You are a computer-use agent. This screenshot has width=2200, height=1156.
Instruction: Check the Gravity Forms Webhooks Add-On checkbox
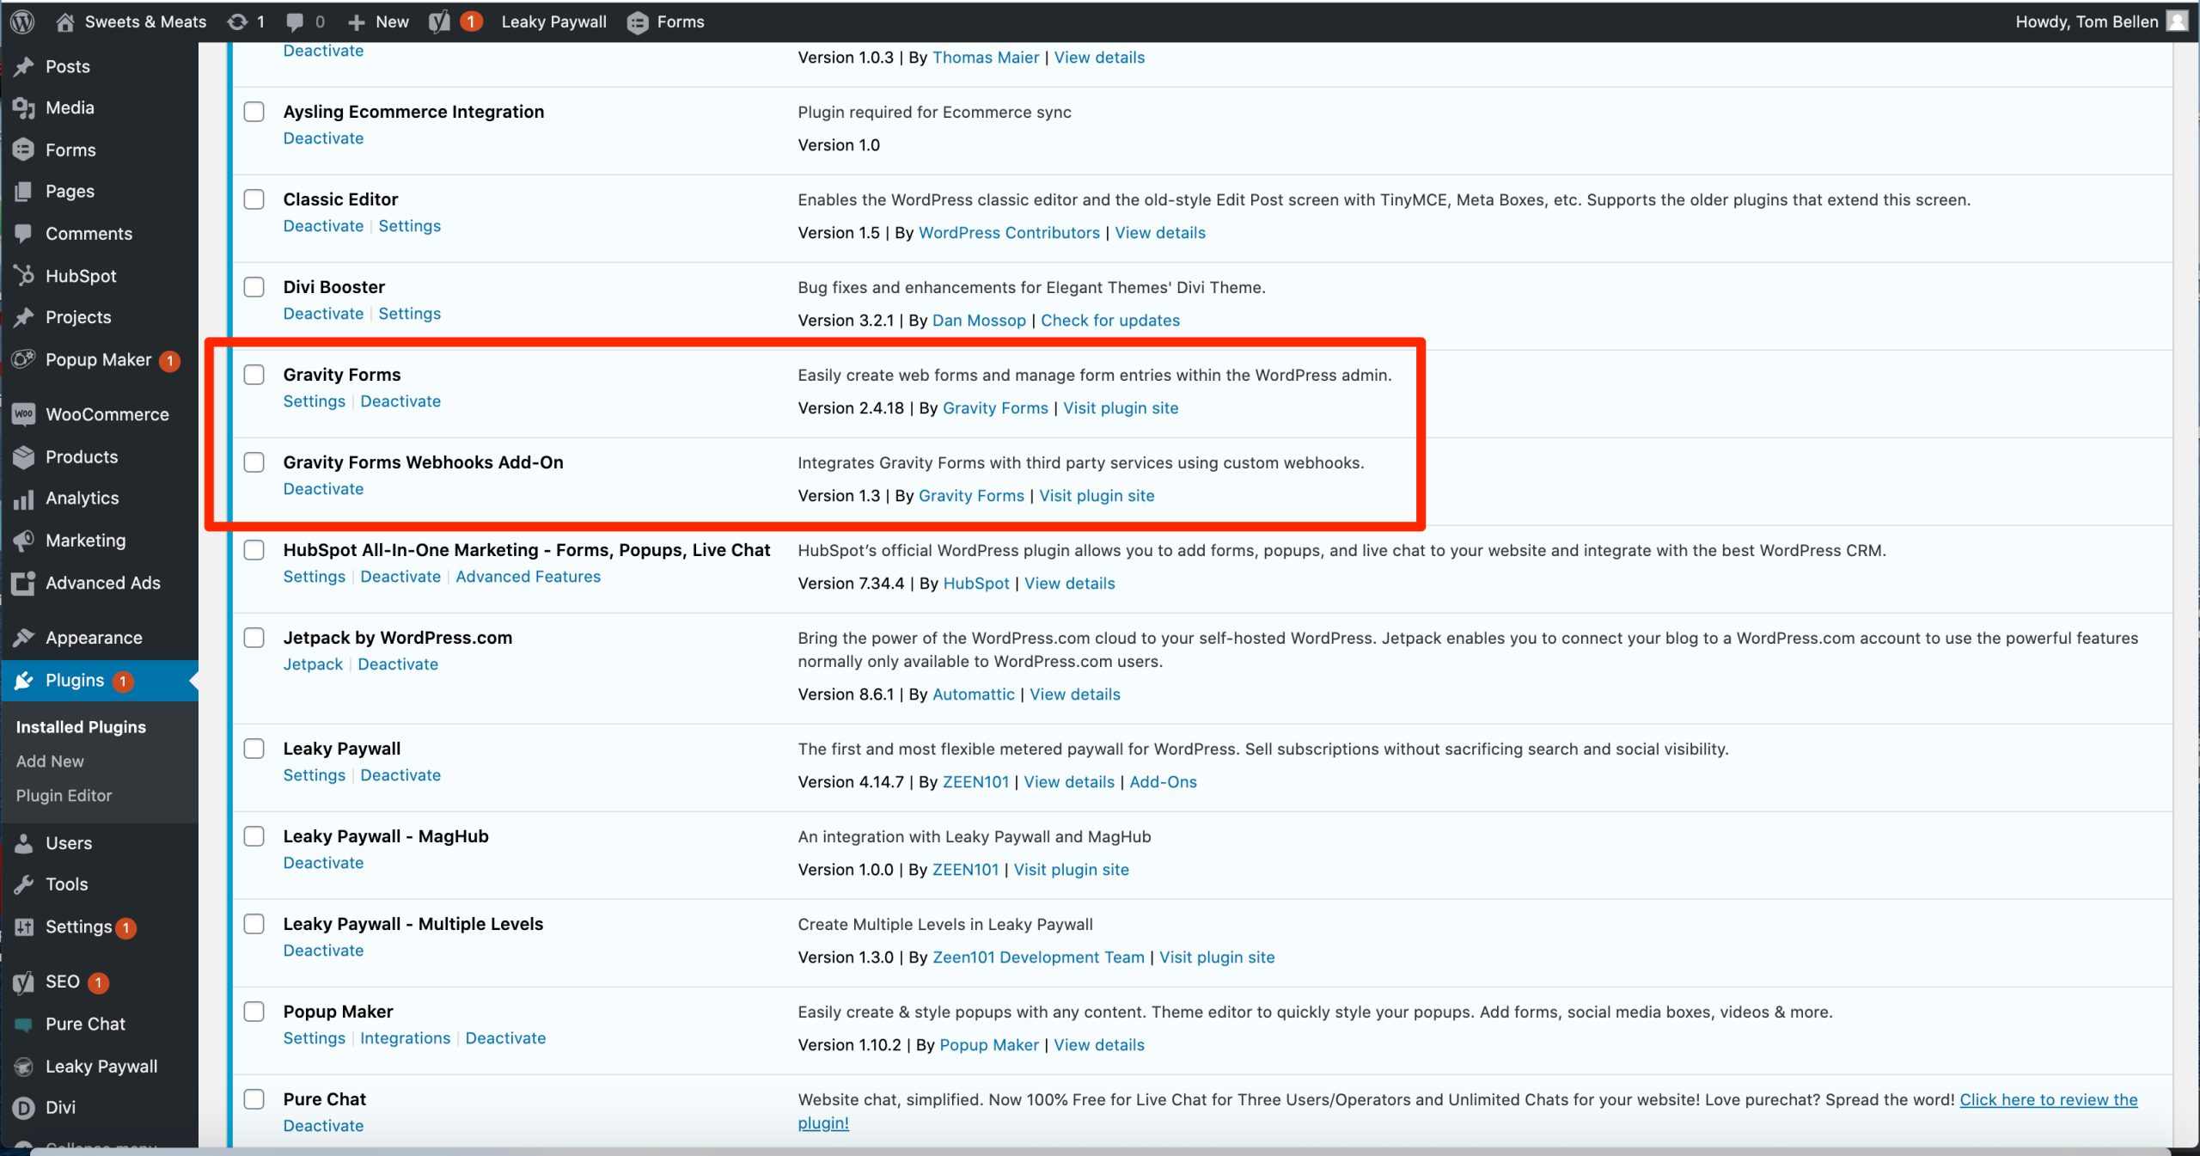click(x=254, y=462)
